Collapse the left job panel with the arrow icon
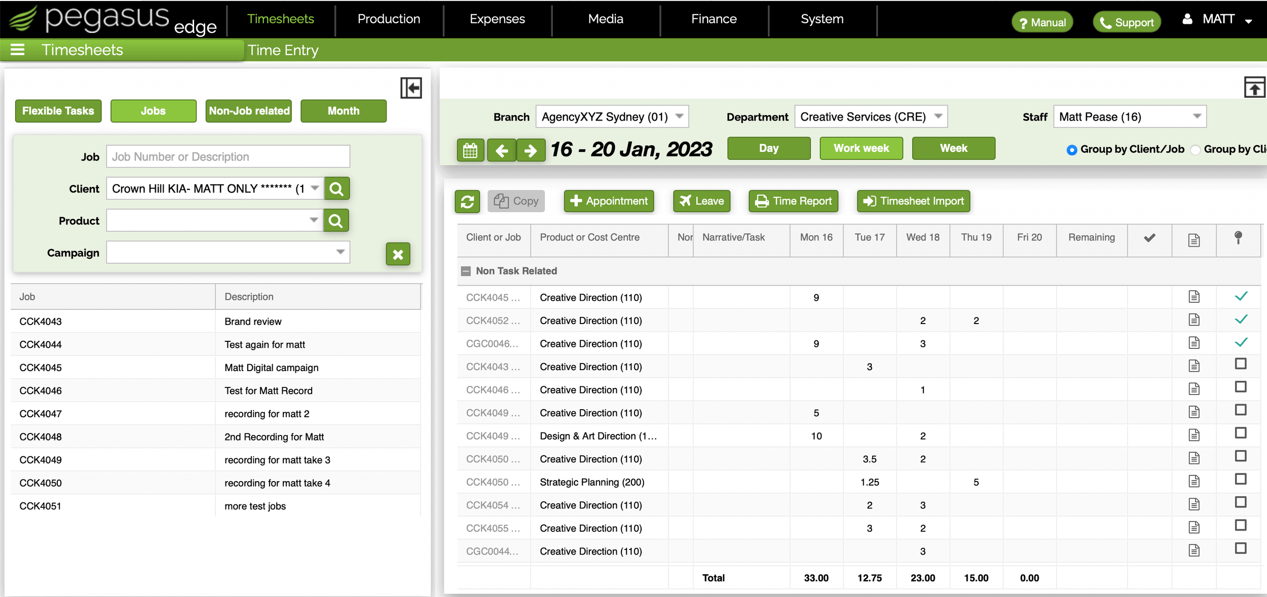1267x597 pixels. click(411, 88)
